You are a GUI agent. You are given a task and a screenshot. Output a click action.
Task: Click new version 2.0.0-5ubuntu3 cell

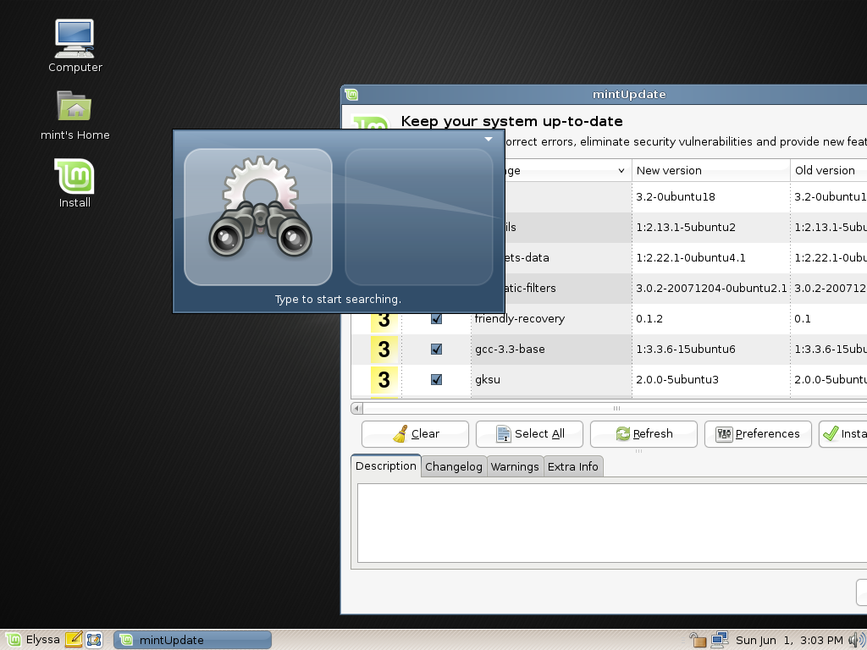(x=677, y=380)
